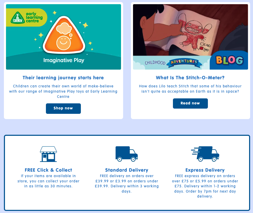Open the Imaginative Play banner image
Screen dimensions: 253x213
tap(63, 37)
